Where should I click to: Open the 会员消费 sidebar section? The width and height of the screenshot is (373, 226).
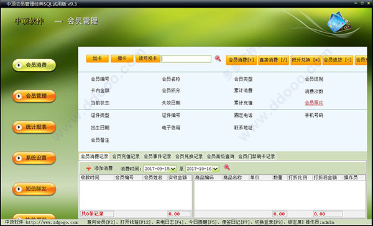click(x=34, y=65)
